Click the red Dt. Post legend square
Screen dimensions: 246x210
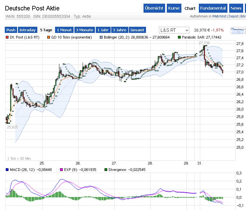coord(7,37)
